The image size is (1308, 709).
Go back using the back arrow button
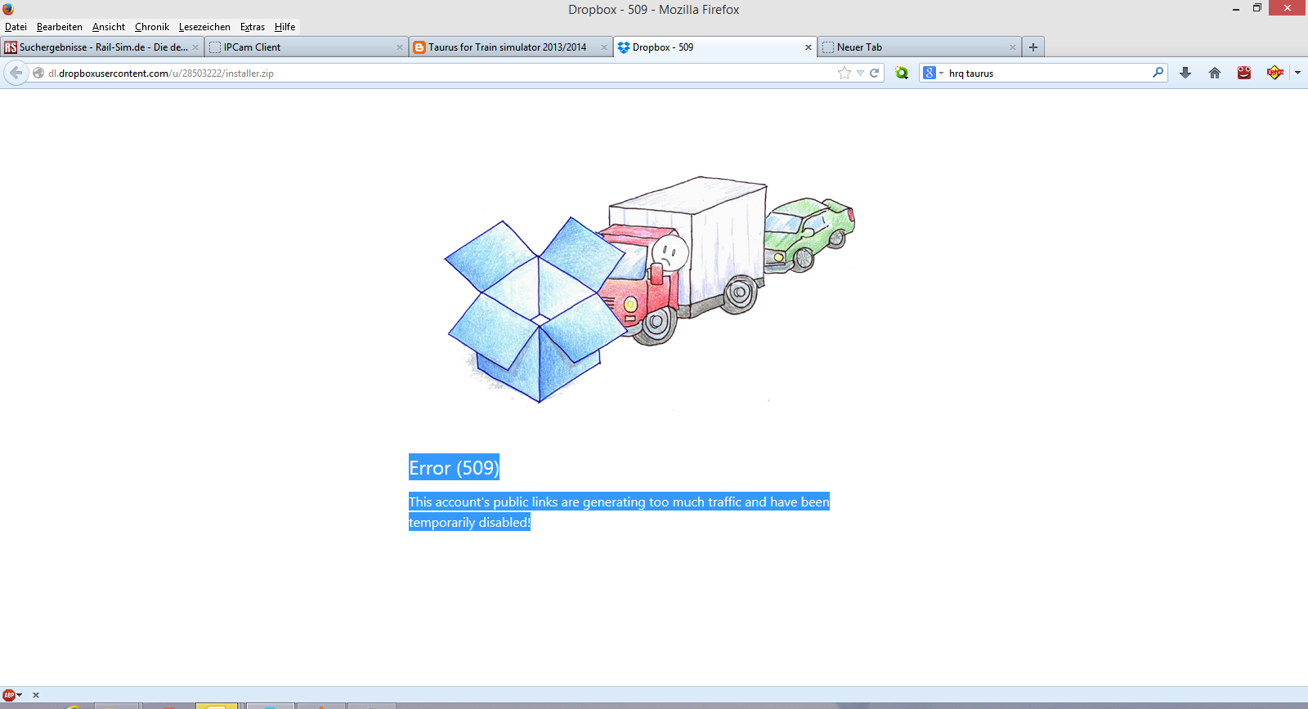pyautogui.click(x=16, y=73)
